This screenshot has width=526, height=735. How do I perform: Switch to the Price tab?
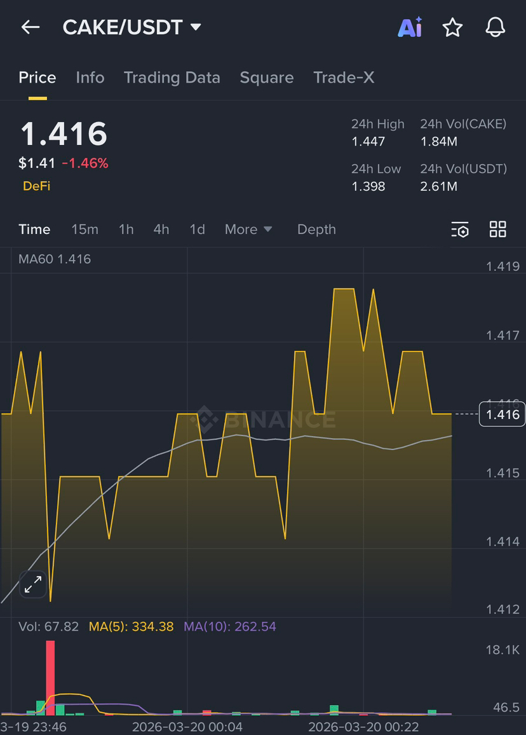(37, 78)
